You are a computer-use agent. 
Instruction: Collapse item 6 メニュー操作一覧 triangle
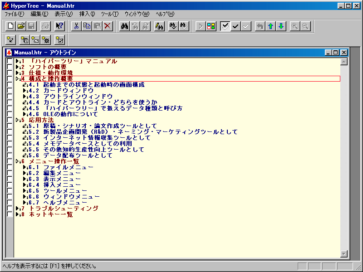pyautogui.click(x=17, y=161)
